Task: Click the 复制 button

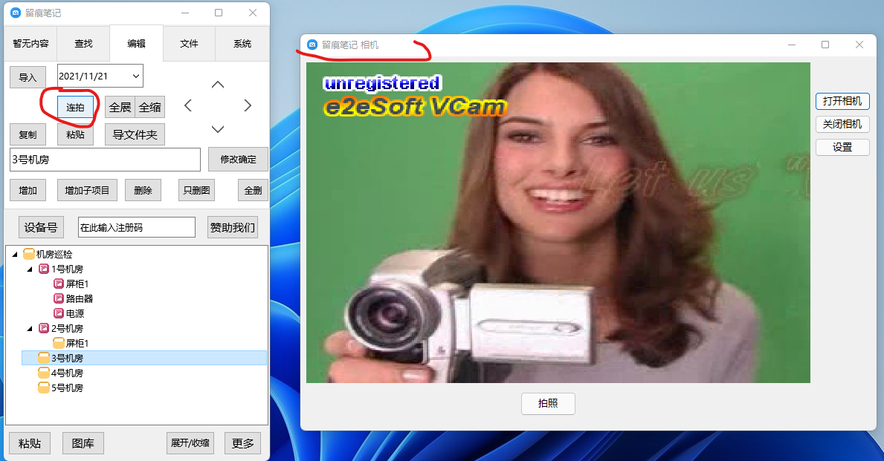Action: click(x=28, y=134)
